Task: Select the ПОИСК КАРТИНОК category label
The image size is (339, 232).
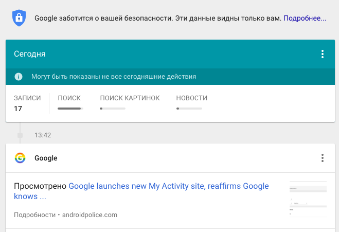Action: click(130, 98)
